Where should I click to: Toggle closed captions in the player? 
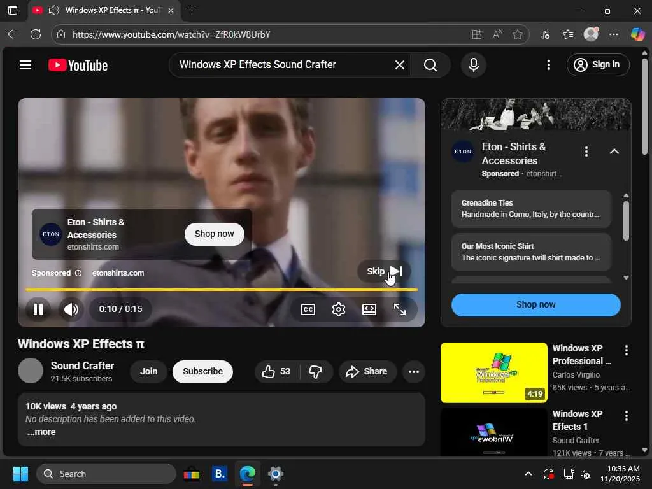click(308, 309)
